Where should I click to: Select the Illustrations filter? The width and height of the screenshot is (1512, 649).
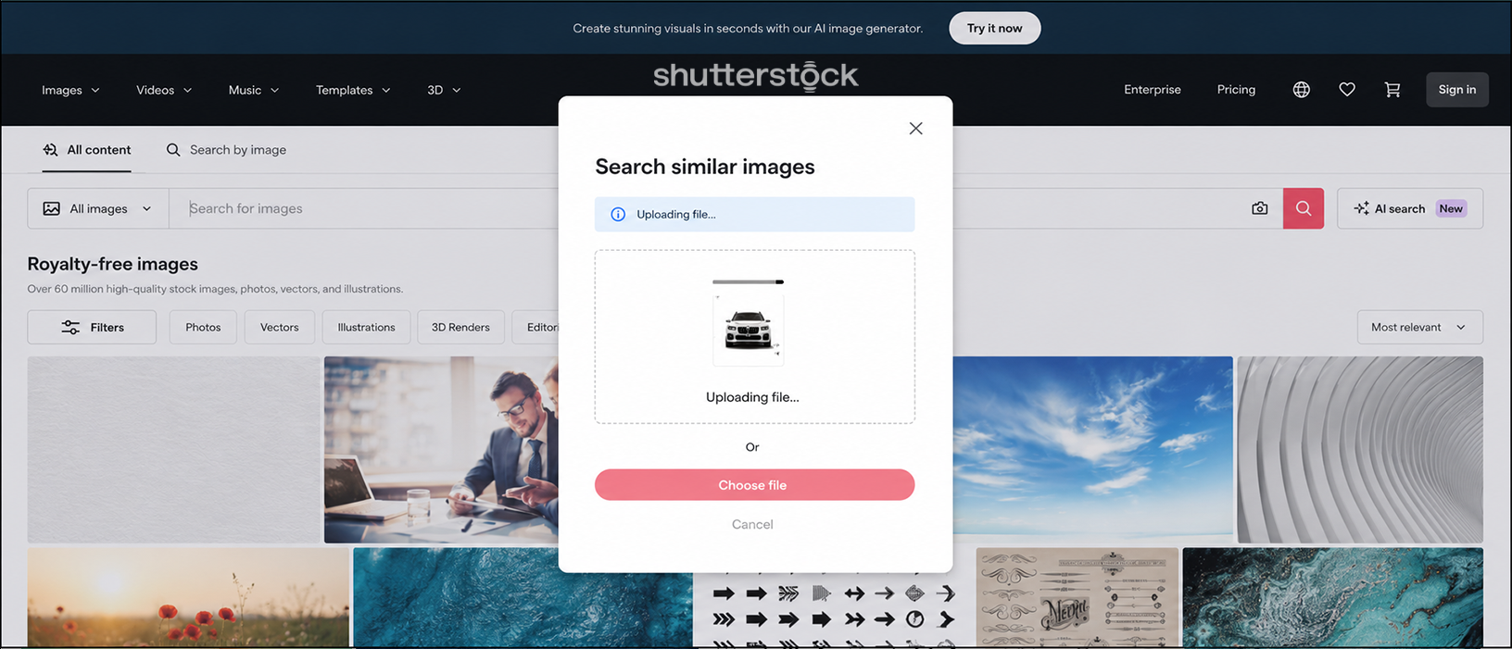pyautogui.click(x=366, y=327)
